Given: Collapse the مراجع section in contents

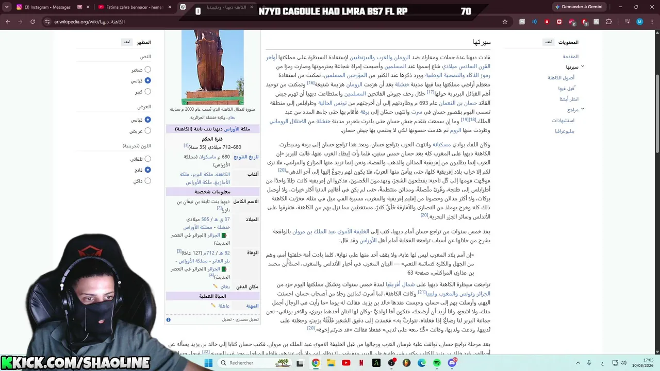Looking at the screenshot, I should 583,110.
